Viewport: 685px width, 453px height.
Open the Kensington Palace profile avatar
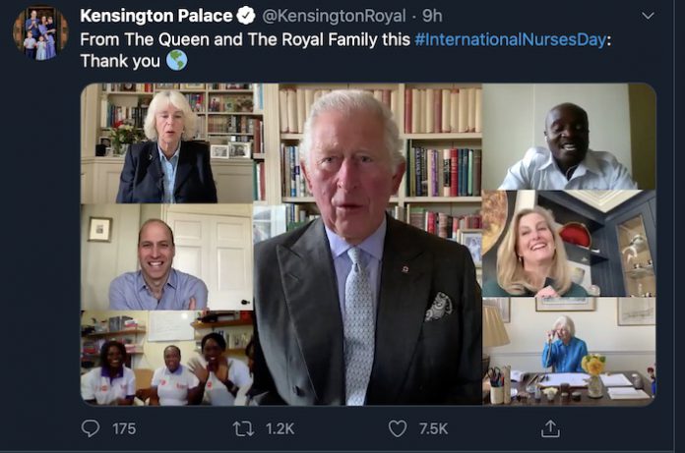(x=40, y=32)
